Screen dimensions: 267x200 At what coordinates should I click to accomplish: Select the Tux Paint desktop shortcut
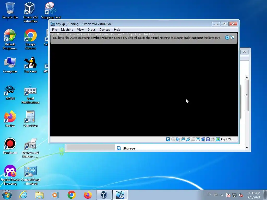[30, 65]
